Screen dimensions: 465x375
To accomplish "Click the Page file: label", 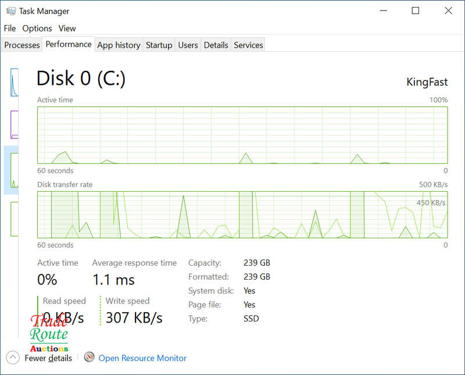I will pos(205,305).
